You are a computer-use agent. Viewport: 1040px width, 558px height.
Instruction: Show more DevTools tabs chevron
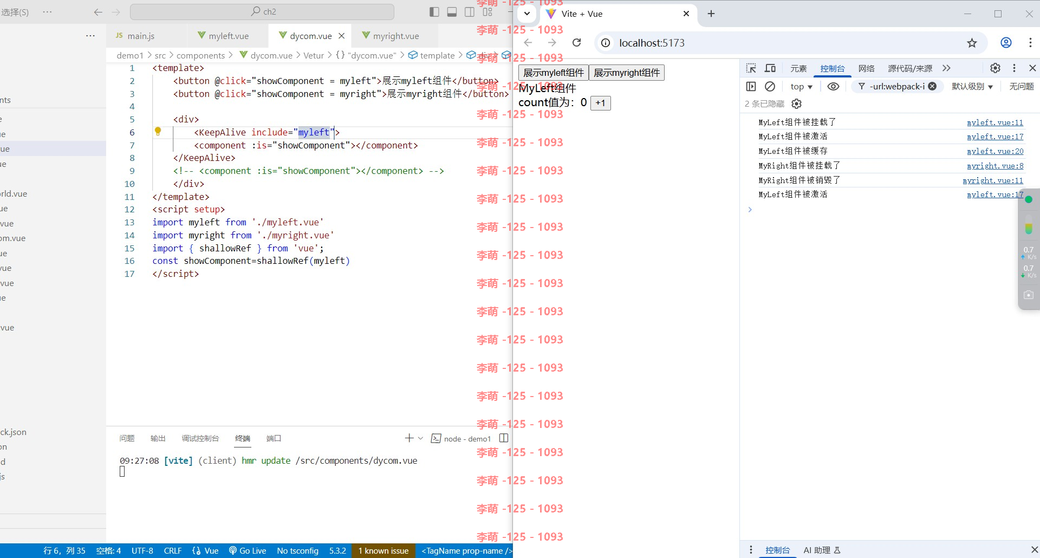point(946,68)
